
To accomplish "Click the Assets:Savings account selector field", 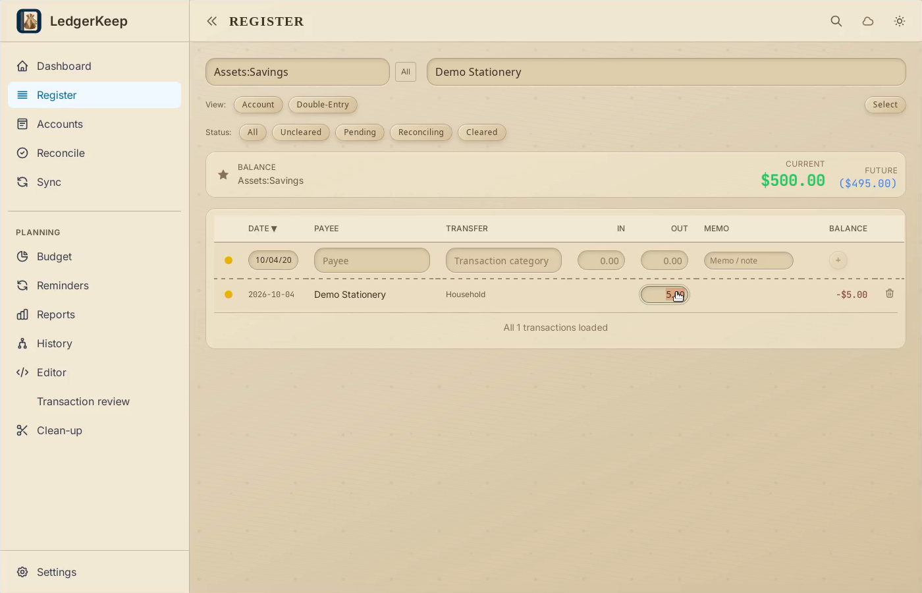I will [x=298, y=72].
